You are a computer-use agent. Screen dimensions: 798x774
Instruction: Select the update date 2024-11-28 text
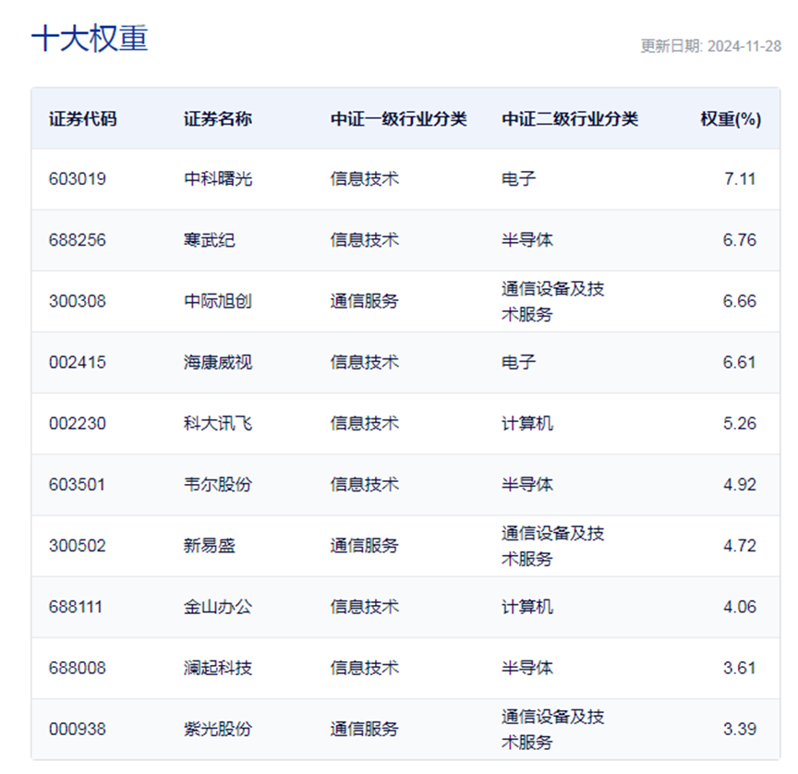click(x=744, y=46)
